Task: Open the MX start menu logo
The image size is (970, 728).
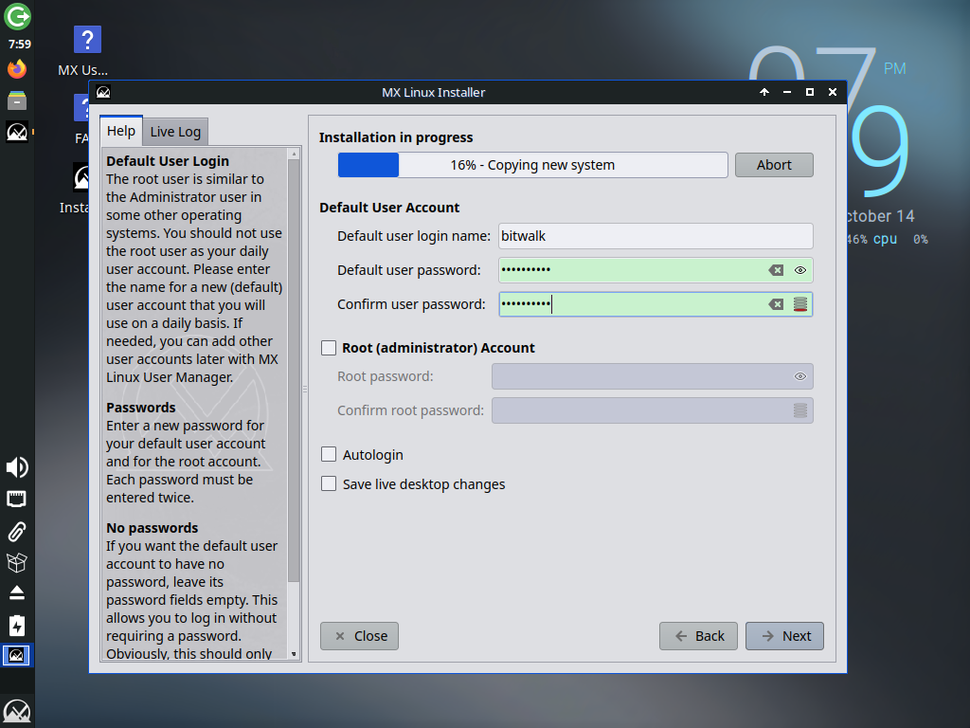Action: [17, 711]
